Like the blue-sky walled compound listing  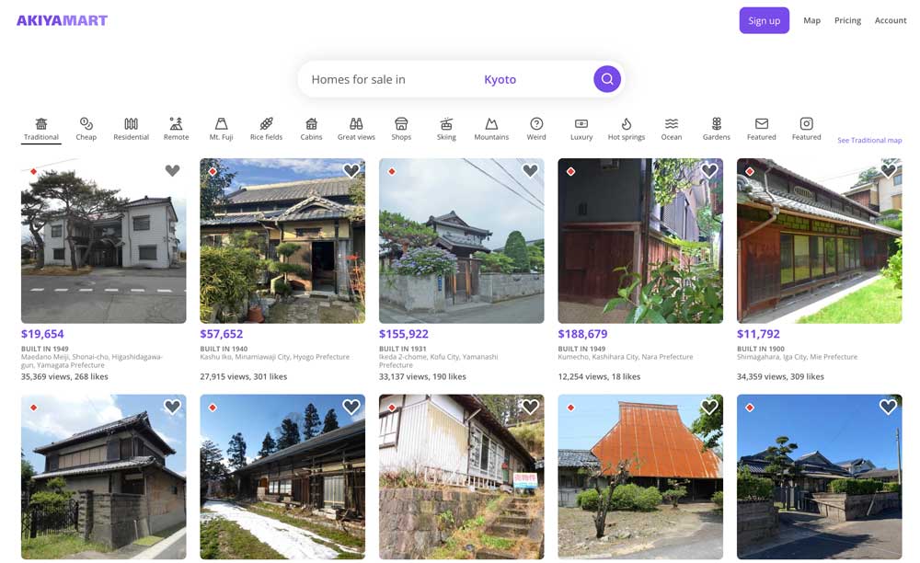tap(889, 407)
